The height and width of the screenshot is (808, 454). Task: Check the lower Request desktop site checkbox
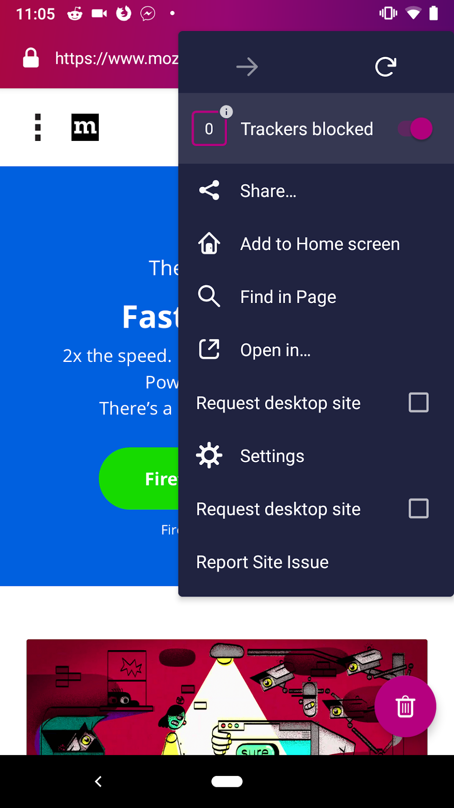418,508
